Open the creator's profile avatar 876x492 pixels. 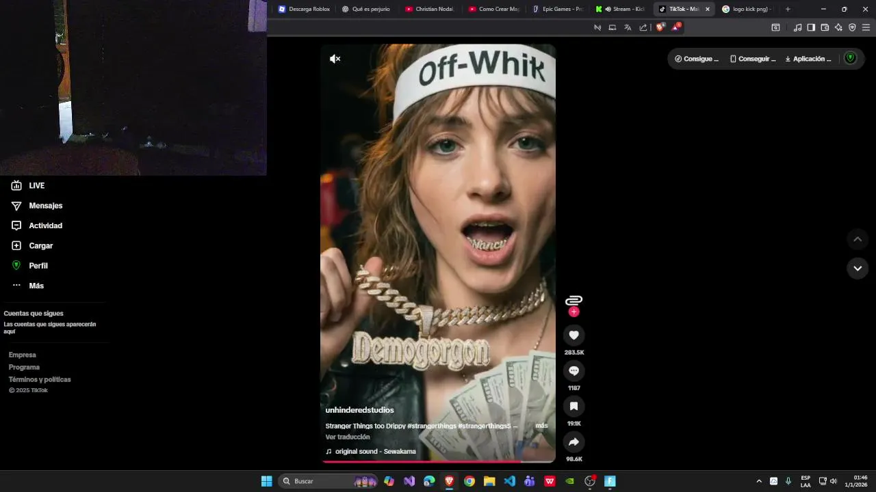(x=574, y=300)
